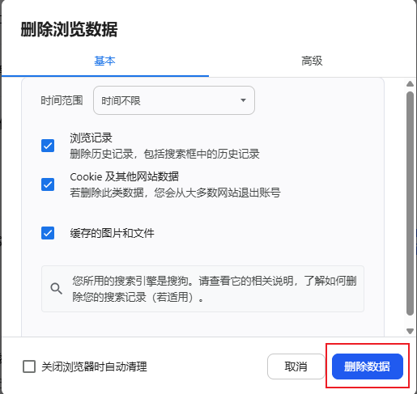The height and width of the screenshot is (394, 417).
Task: Click the magnifier icon in search engine notice
Action: pos(56,289)
